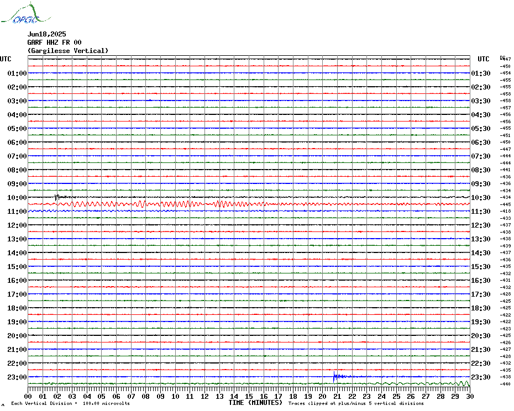Click the '04:30' label on right side
This screenshot has height=411, width=514.
point(481,115)
